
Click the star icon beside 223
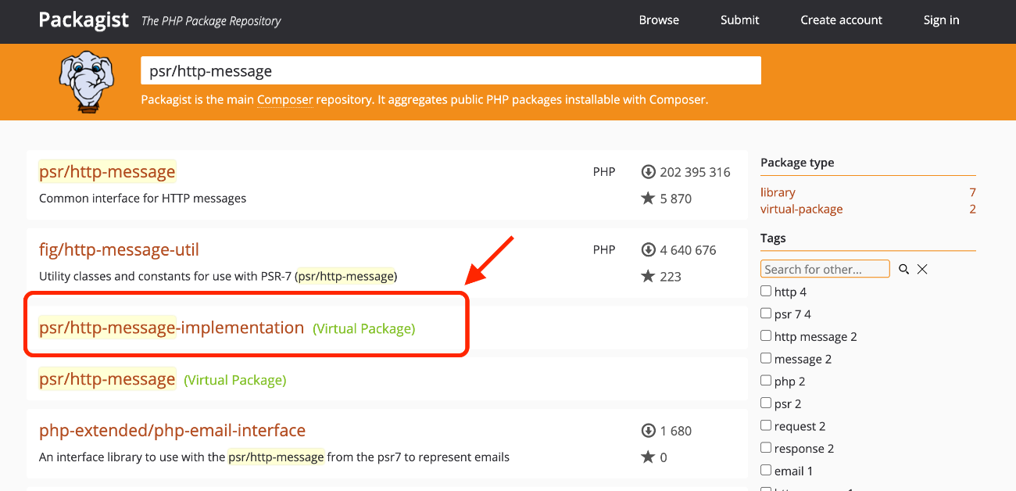pyautogui.click(x=648, y=277)
